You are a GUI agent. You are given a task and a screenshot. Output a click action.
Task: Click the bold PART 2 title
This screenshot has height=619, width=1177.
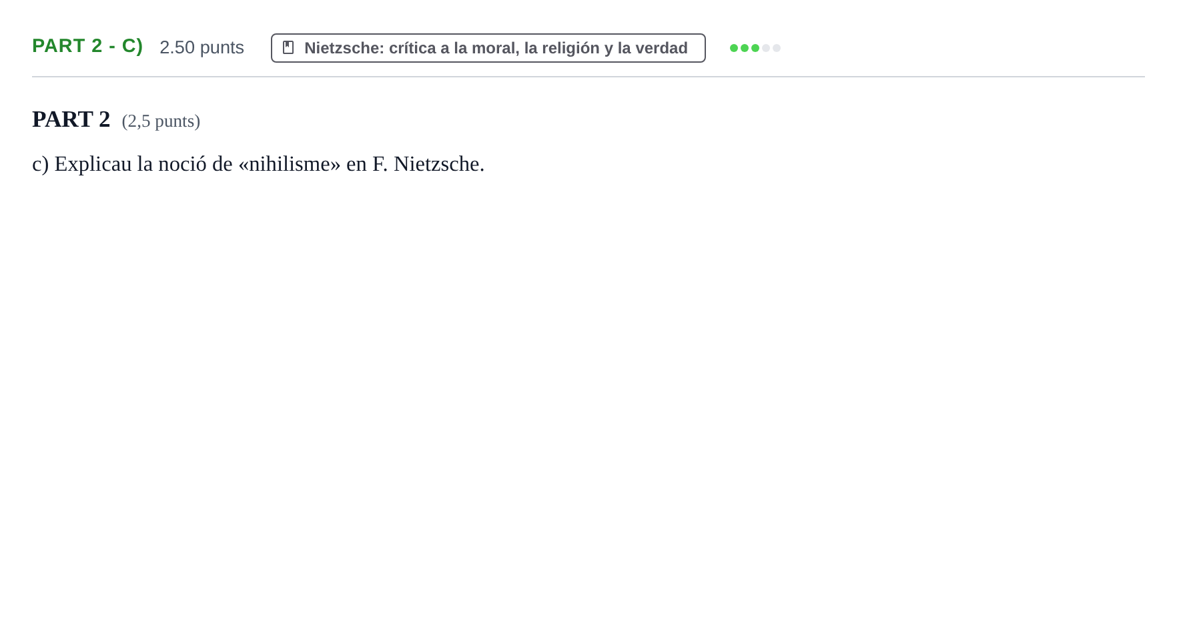pos(71,119)
